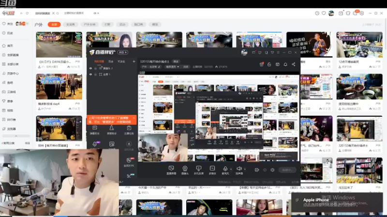Click the heart follow icon in top bar
387x217 pixels.
[x=324, y=14]
